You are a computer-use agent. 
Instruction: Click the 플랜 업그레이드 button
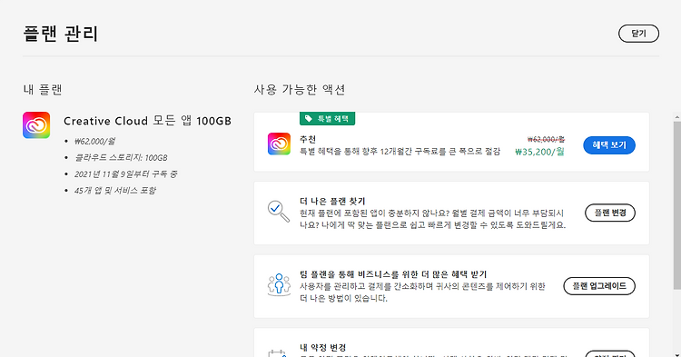(x=599, y=286)
